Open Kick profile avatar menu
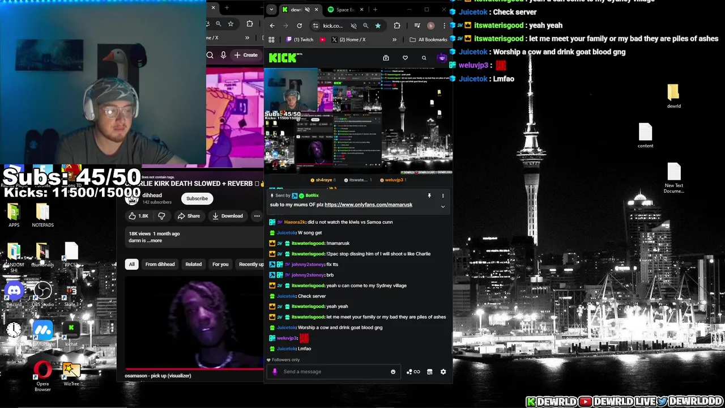 coord(442,58)
